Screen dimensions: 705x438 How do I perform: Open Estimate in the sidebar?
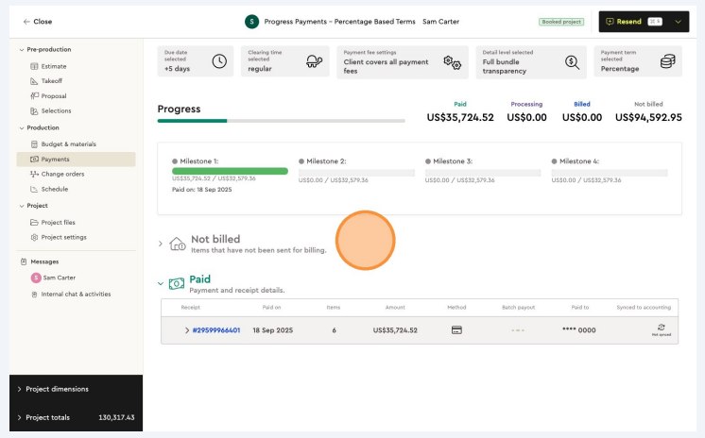(53, 66)
